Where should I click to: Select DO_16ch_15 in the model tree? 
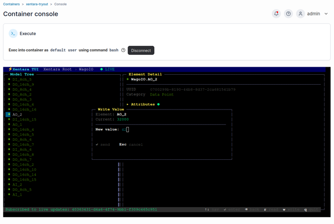(24, 180)
